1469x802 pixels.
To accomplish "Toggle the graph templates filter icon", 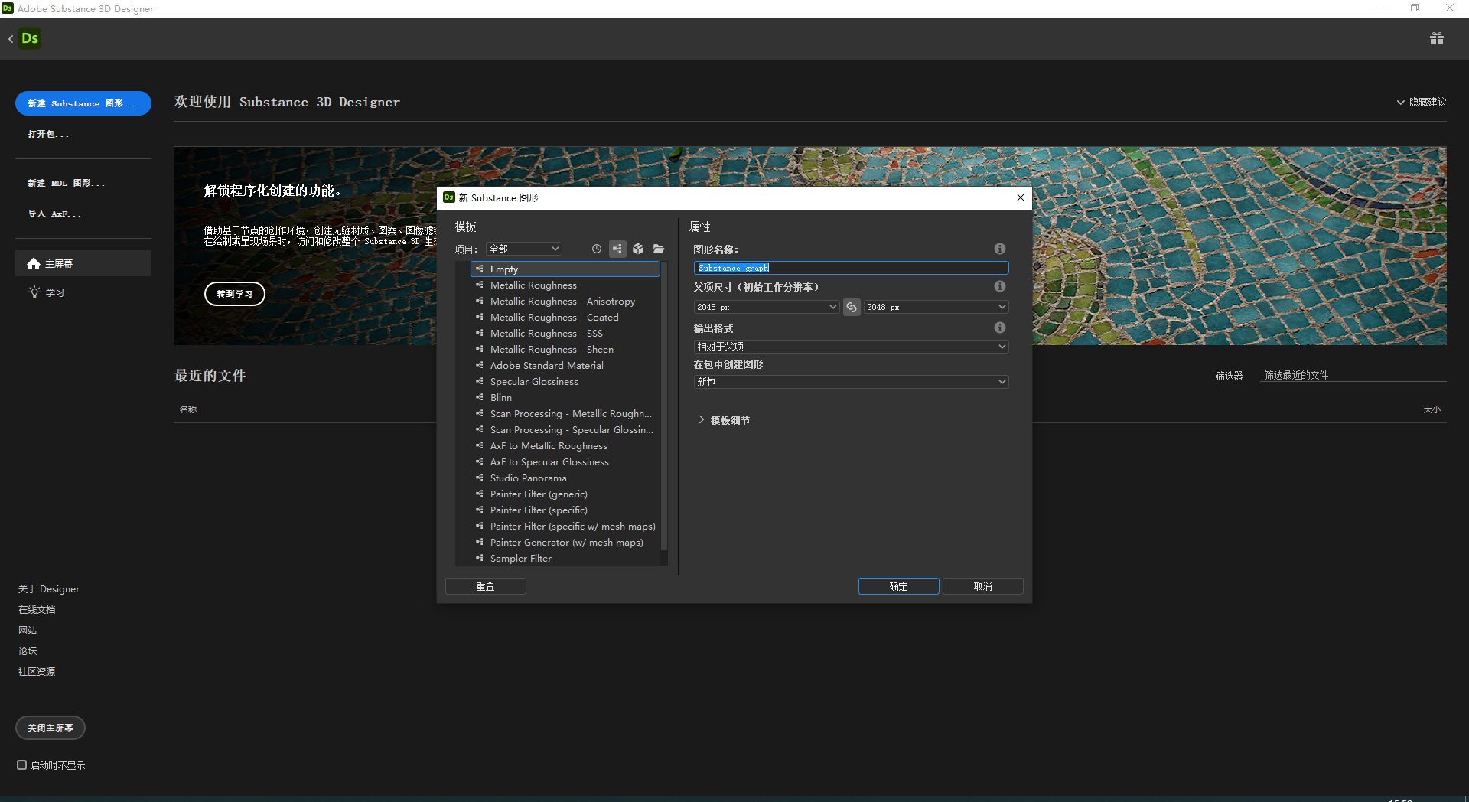I will point(617,249).
